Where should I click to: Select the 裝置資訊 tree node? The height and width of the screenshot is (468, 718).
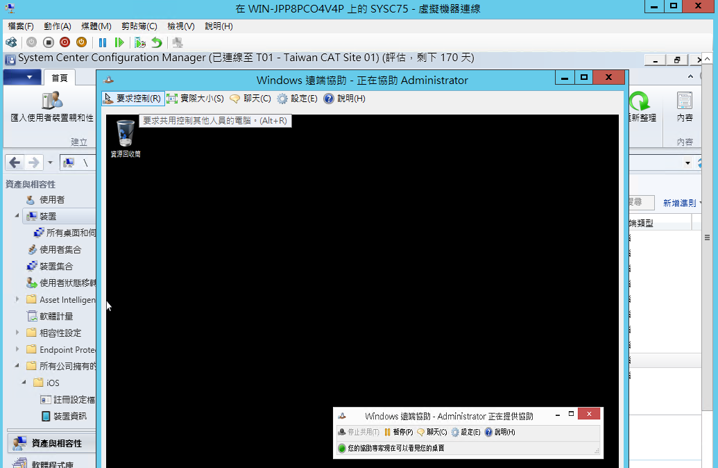tap(64, 416)
